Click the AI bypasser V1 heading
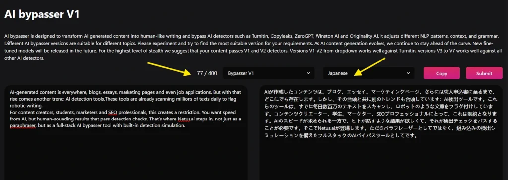508x180 pixels. (x=42, y=14)
